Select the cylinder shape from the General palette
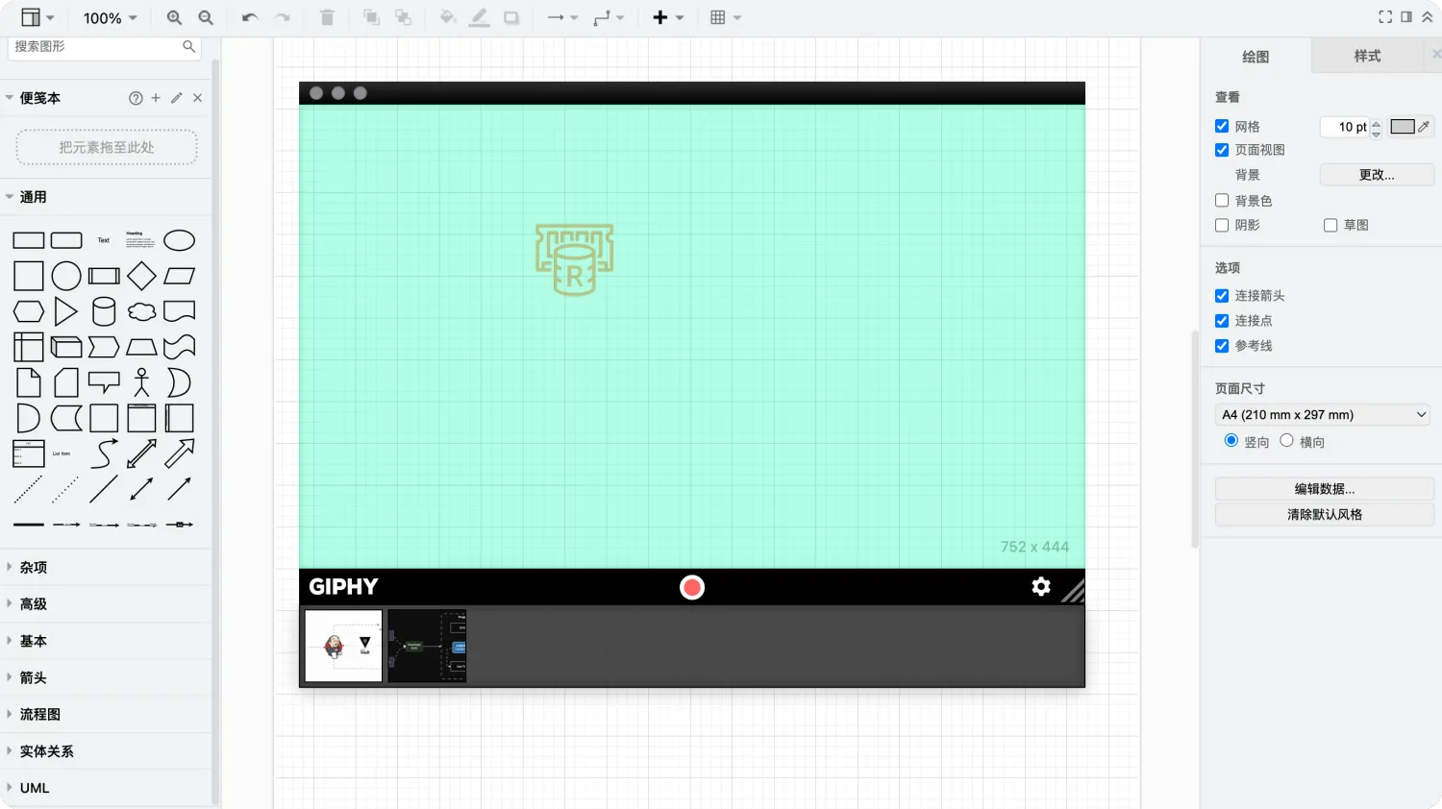 click(104, 311)
